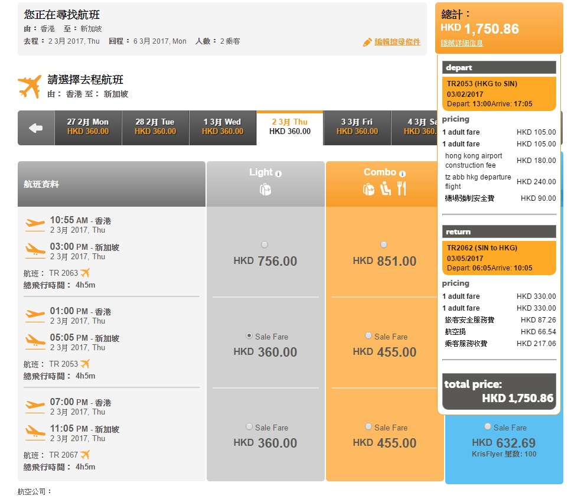Click the Light fare baggage icon
This screenshot has width=571, height=499.
coord(266,190)
